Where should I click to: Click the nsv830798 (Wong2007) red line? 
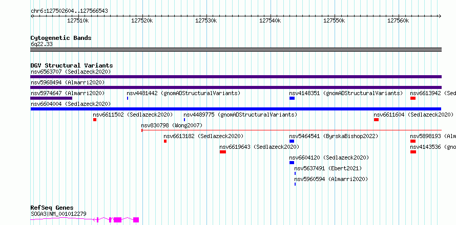tap(292, 130)
